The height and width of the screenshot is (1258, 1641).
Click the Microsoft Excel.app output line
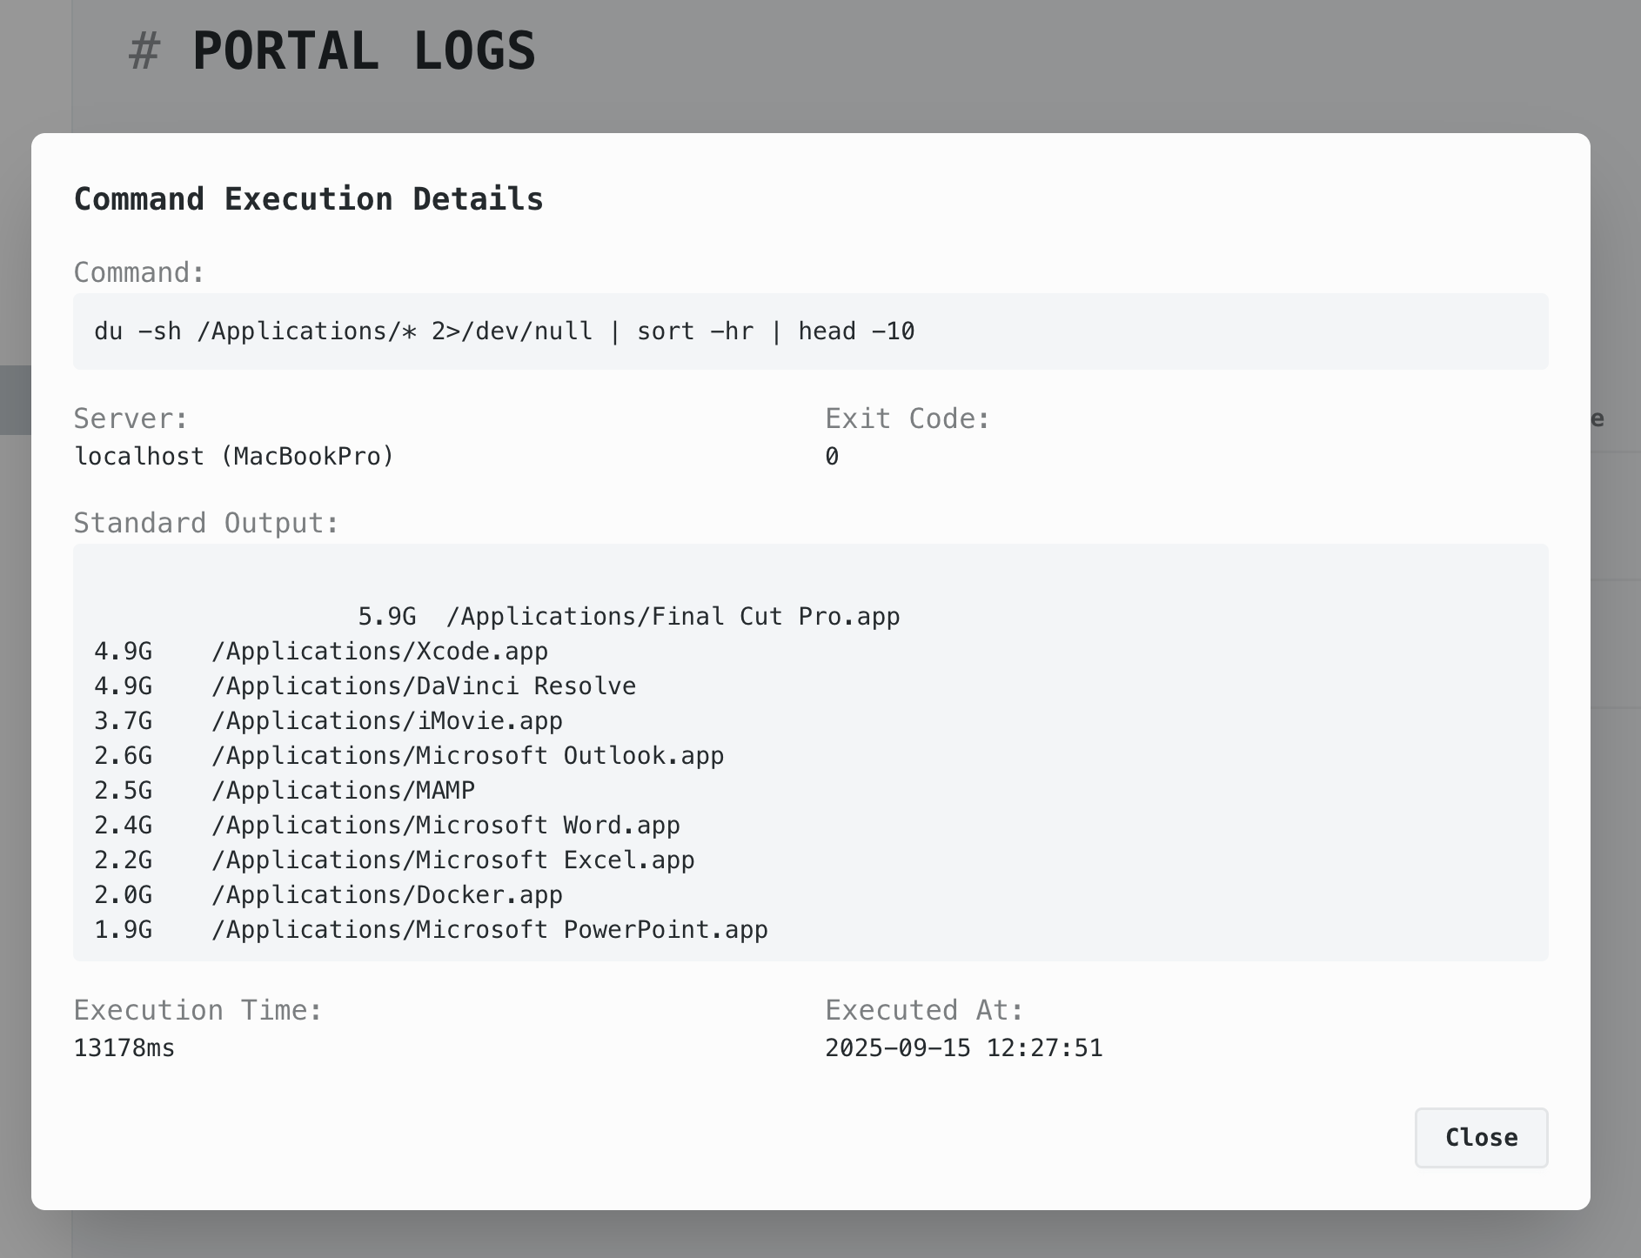[x=394, y=860]
